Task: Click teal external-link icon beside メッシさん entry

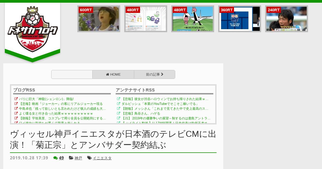Action: [x=118, y=109]
